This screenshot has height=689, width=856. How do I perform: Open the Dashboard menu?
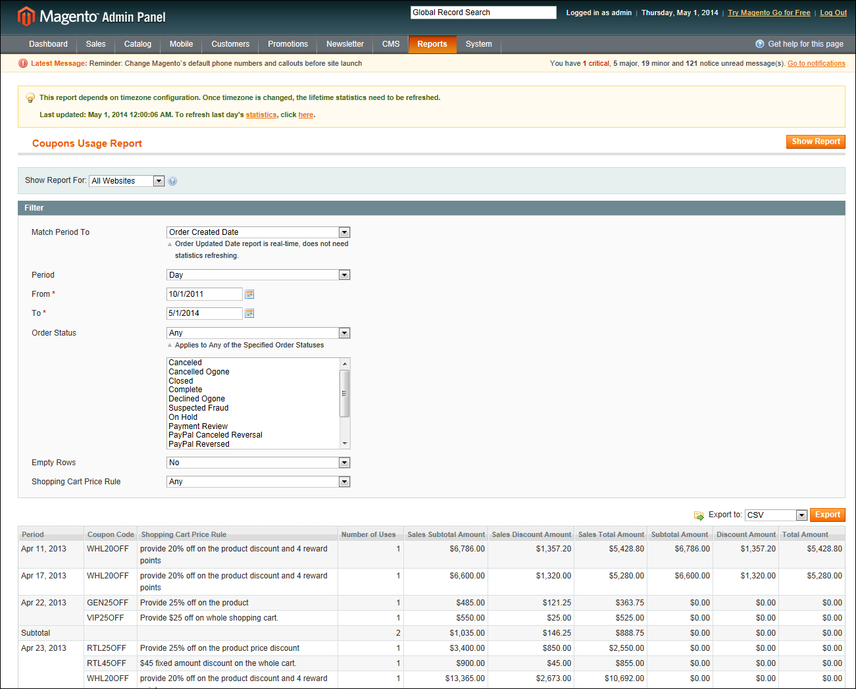[48, 44]
